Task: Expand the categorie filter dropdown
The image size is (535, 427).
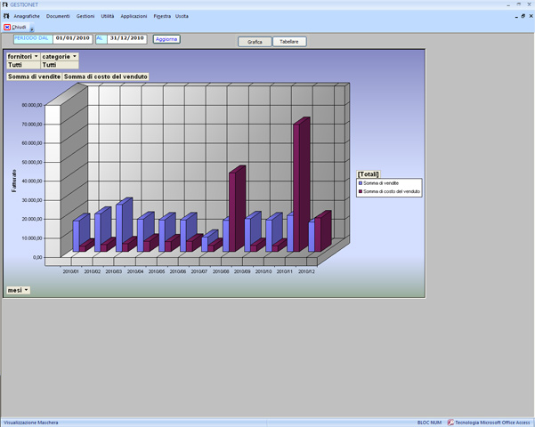Action: pos(75,56)
